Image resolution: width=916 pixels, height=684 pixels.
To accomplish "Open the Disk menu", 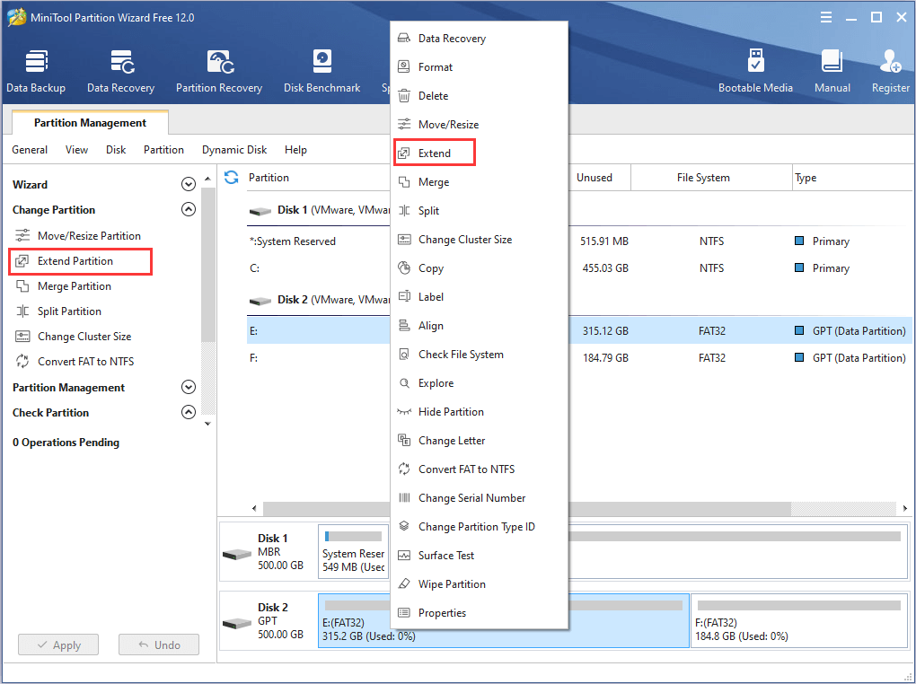I will (116, 150).
